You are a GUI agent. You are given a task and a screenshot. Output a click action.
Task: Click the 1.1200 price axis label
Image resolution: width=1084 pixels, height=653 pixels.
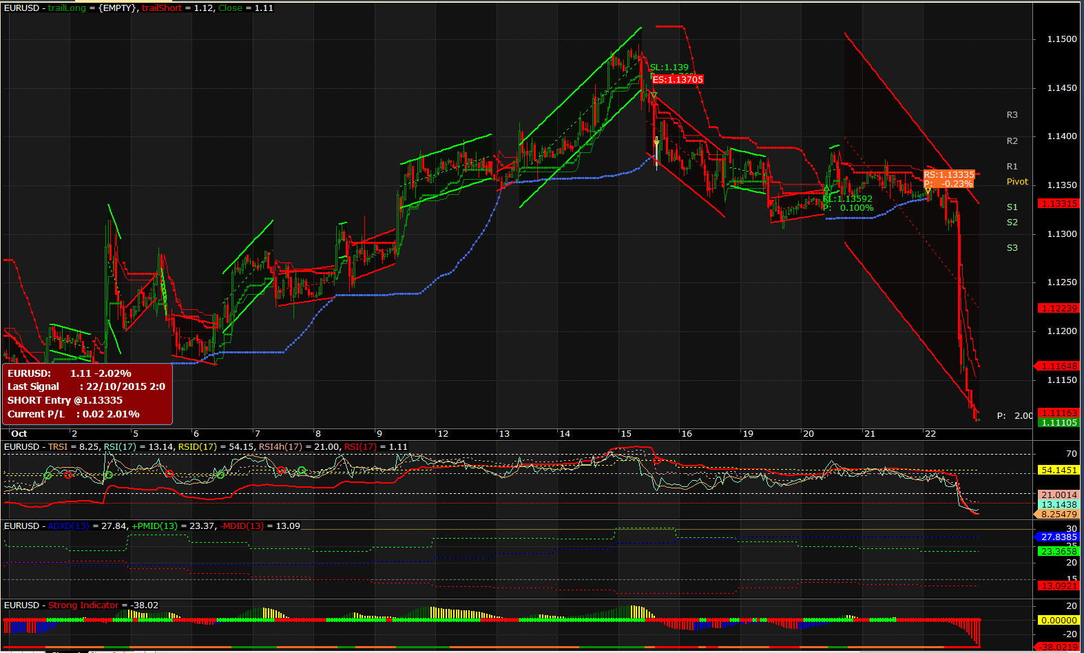click(1062, 331)
